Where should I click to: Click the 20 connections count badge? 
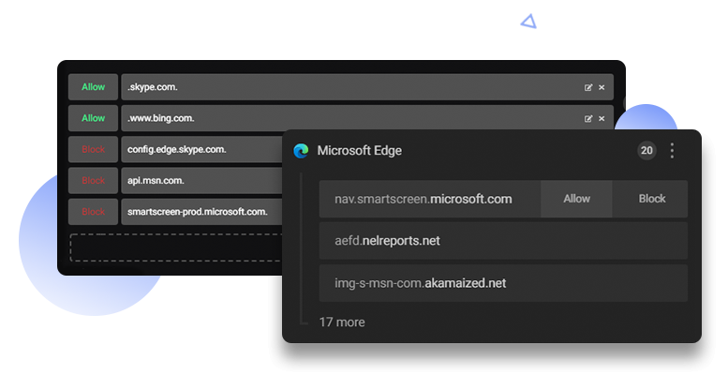646,151
